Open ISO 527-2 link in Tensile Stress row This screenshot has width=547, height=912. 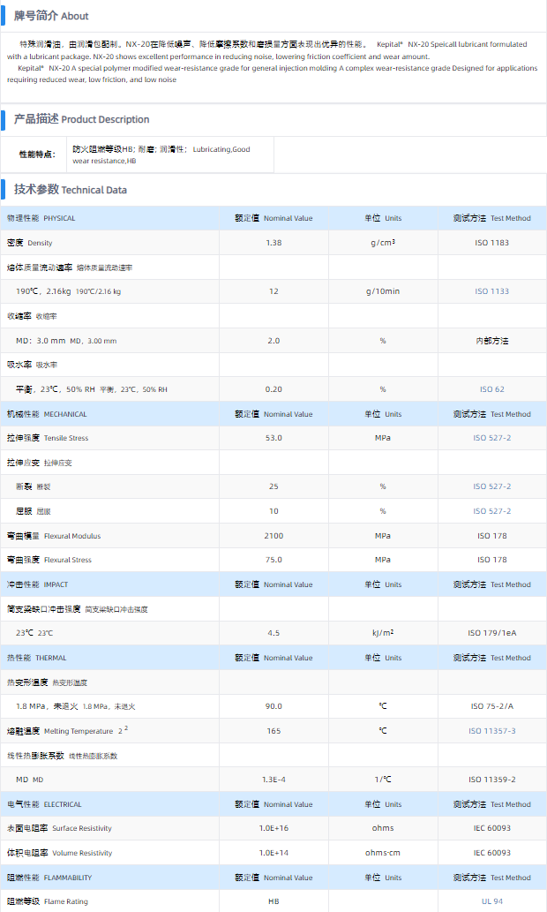point(491,438)
